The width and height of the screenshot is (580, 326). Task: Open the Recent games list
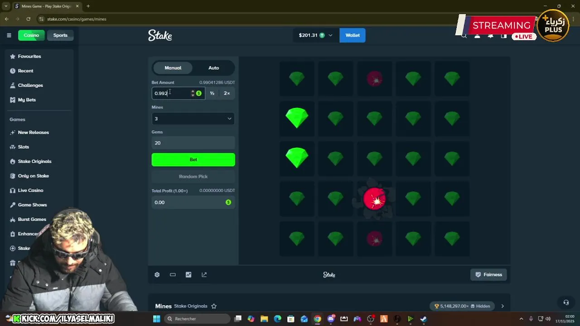pos(25,71)
